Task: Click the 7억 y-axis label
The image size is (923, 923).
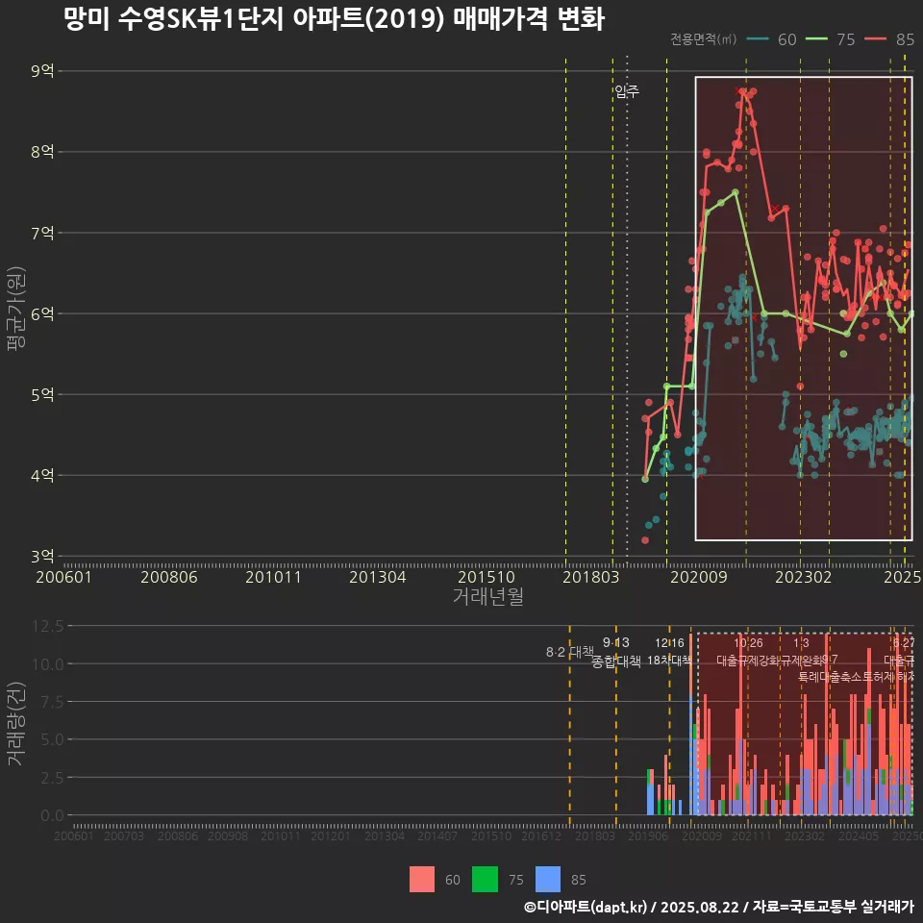Action: click(42, 233)
